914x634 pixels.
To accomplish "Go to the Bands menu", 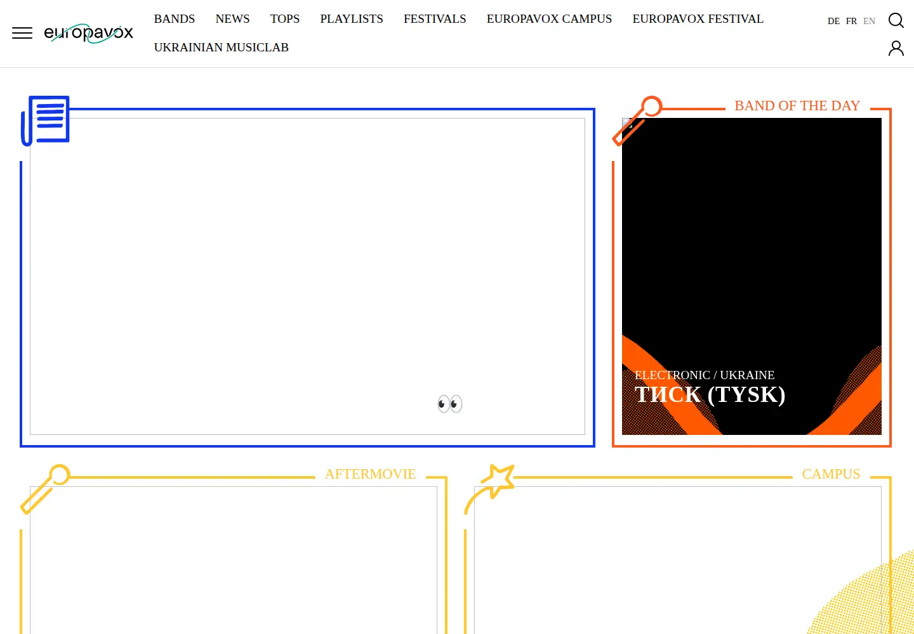I will click(x=175, y=19).
